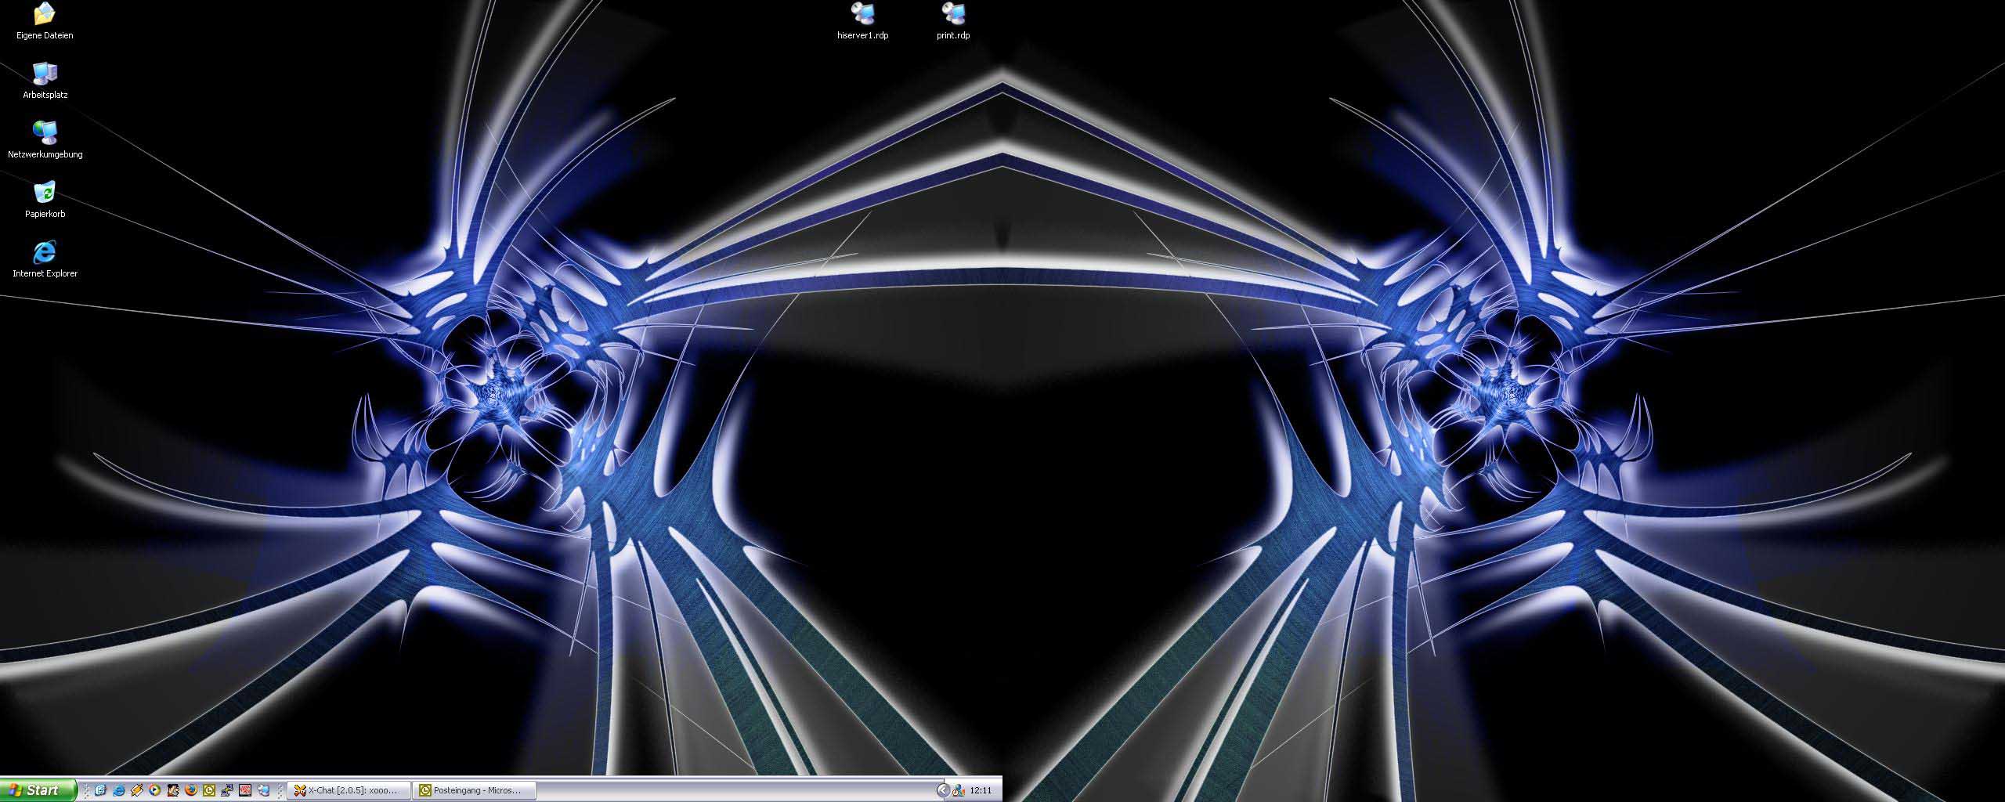
Task: Launch Winamp from quick launch bar
Action: point(137,790)
